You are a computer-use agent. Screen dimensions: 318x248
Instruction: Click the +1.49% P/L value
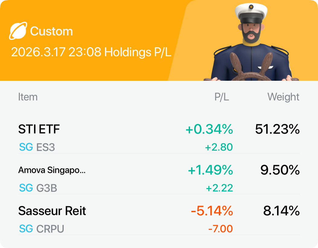pyautogui.click(x=210, y=170)
